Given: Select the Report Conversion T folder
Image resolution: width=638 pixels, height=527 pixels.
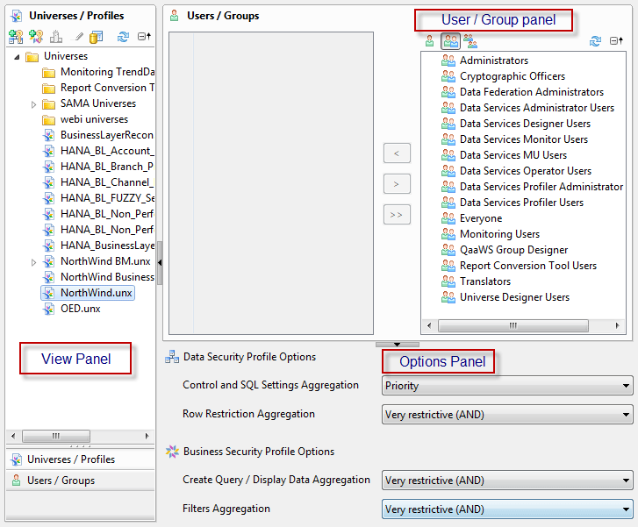Looking at the screenshot, I should click(x=107, y=88).
